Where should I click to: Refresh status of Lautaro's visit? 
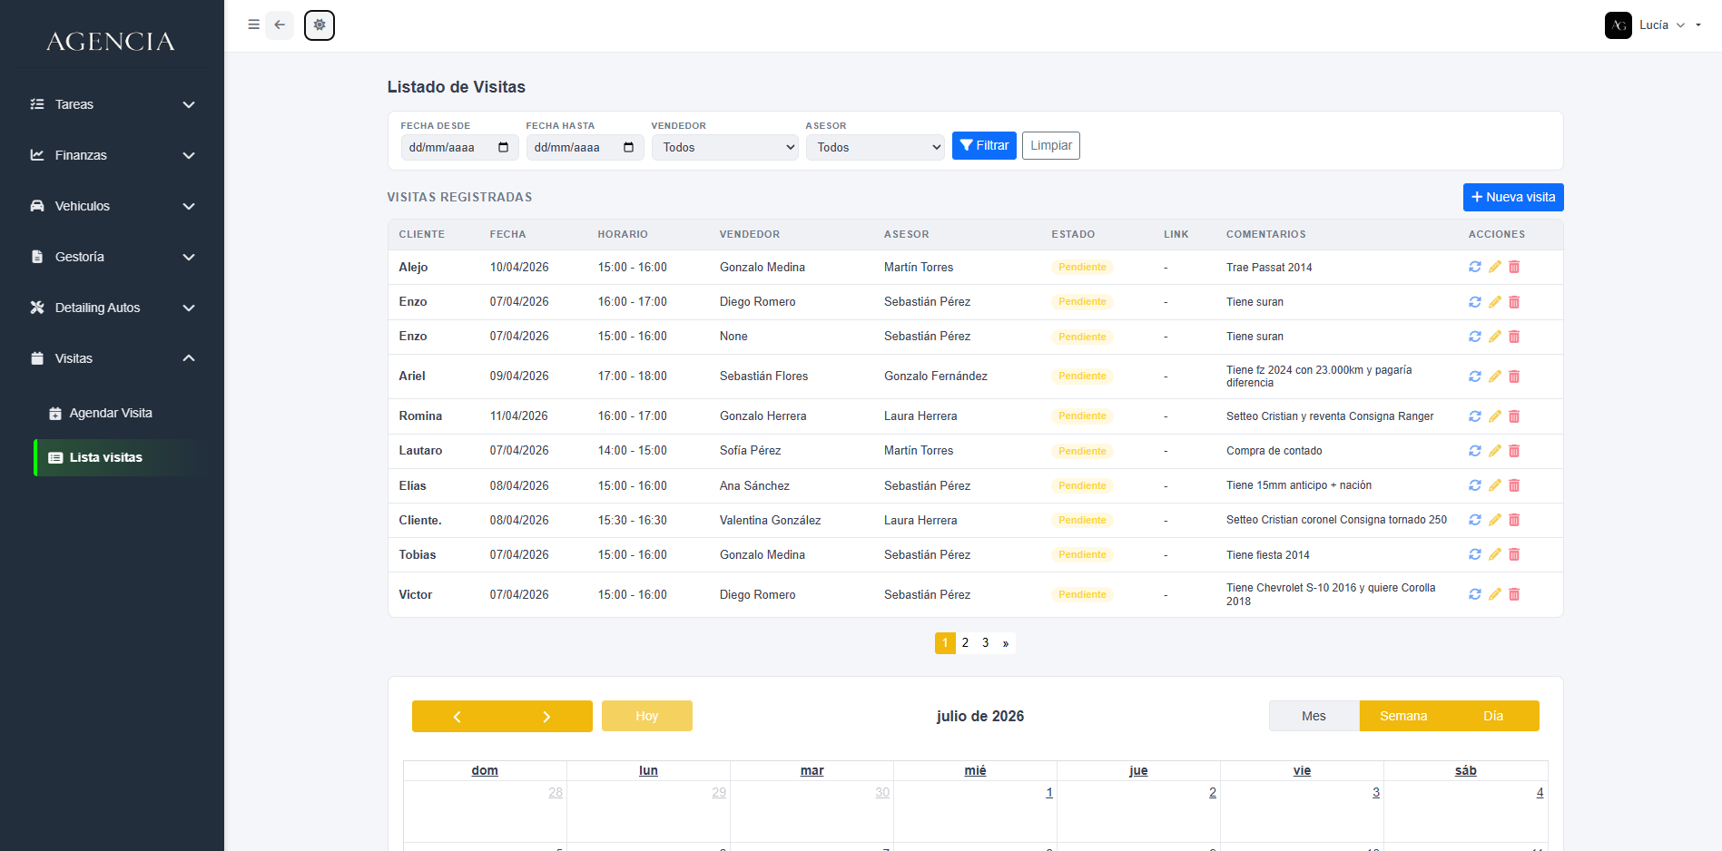[1475, 451]
